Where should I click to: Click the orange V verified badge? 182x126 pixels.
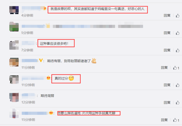[41, 60]
